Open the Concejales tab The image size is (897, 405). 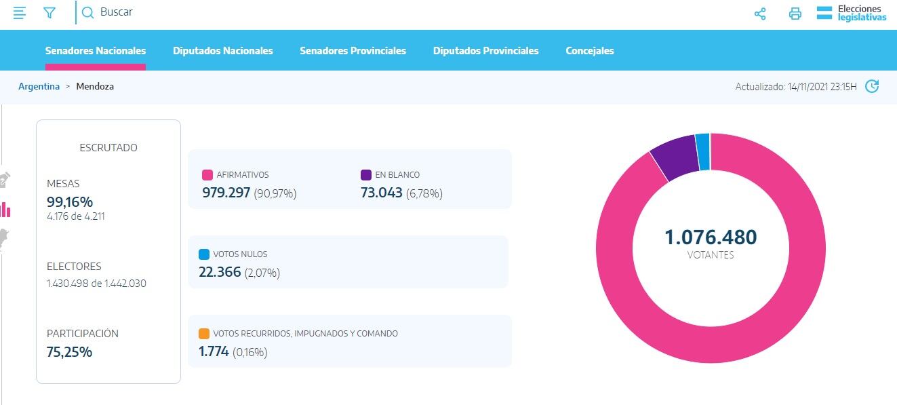click(589, 51)
